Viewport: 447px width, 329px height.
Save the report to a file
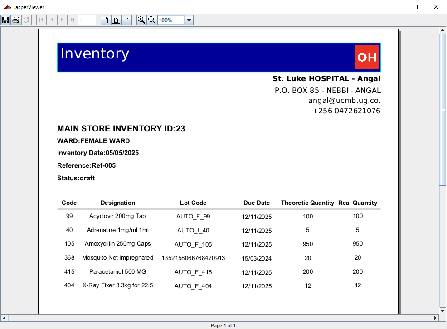(x=5, y=19)
